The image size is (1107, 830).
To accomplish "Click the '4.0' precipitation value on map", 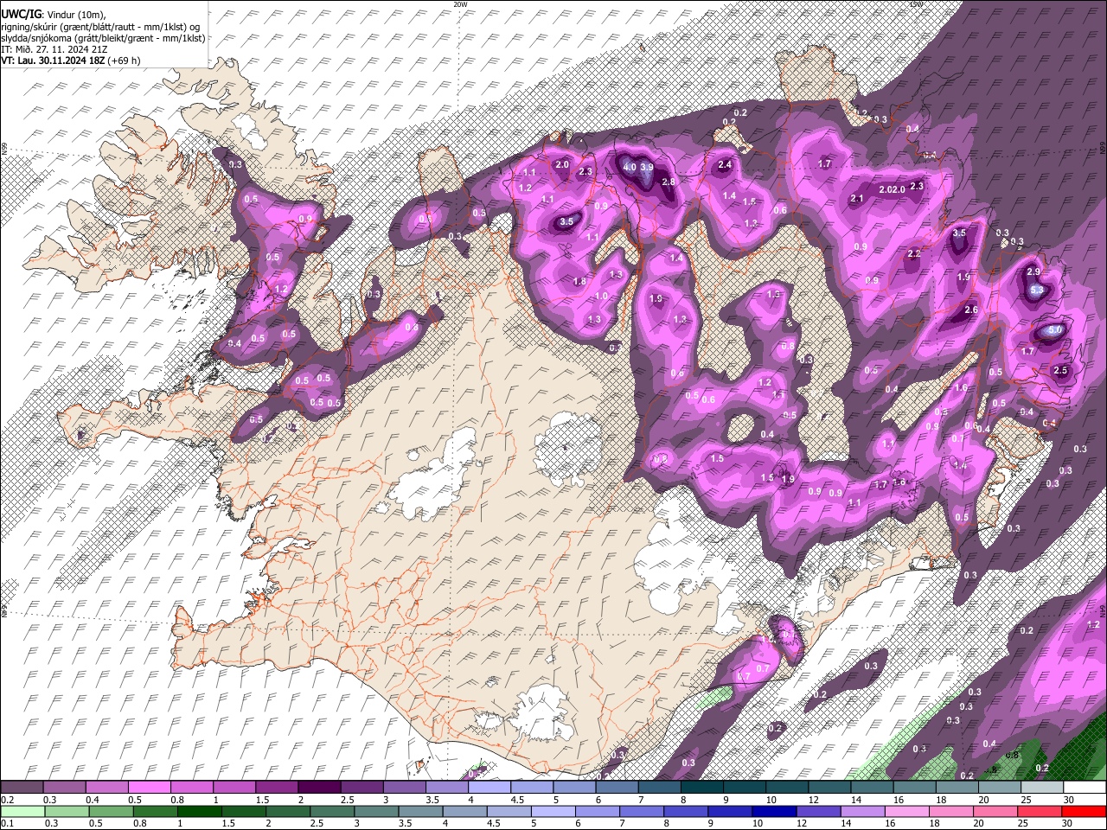I will click(x=630, y=167).
